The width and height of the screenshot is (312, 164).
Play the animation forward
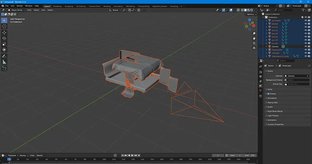(x=132, y=156)
